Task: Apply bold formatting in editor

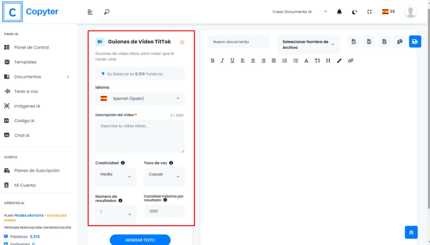Action: pyautogui.click(x=213, y=60)
